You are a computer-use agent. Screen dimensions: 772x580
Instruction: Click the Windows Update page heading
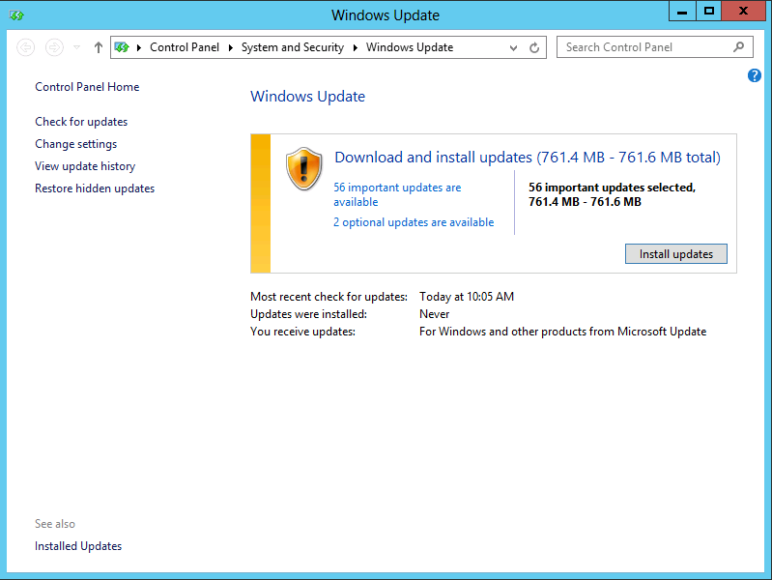(307, 96)
